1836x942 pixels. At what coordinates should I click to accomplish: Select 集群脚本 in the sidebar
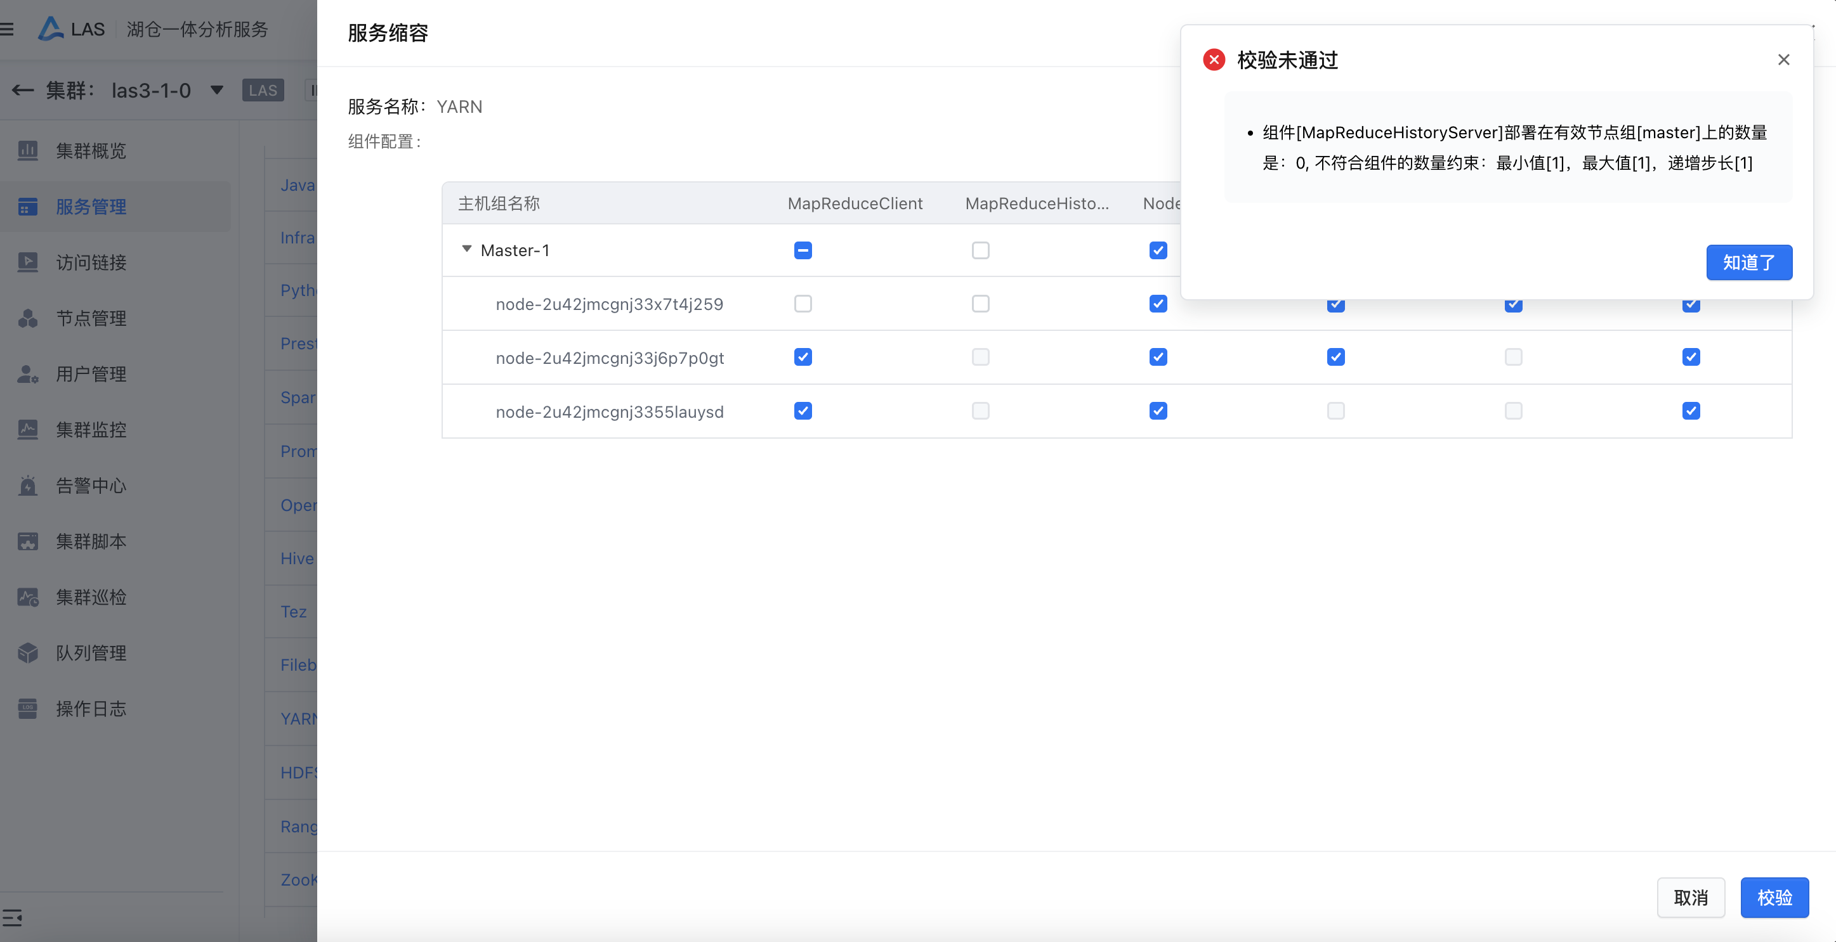click(91, 542)
